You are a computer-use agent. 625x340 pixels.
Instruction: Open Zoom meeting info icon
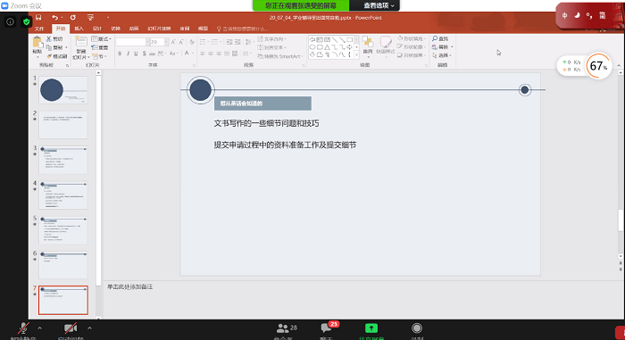click(x=11, y=22)
